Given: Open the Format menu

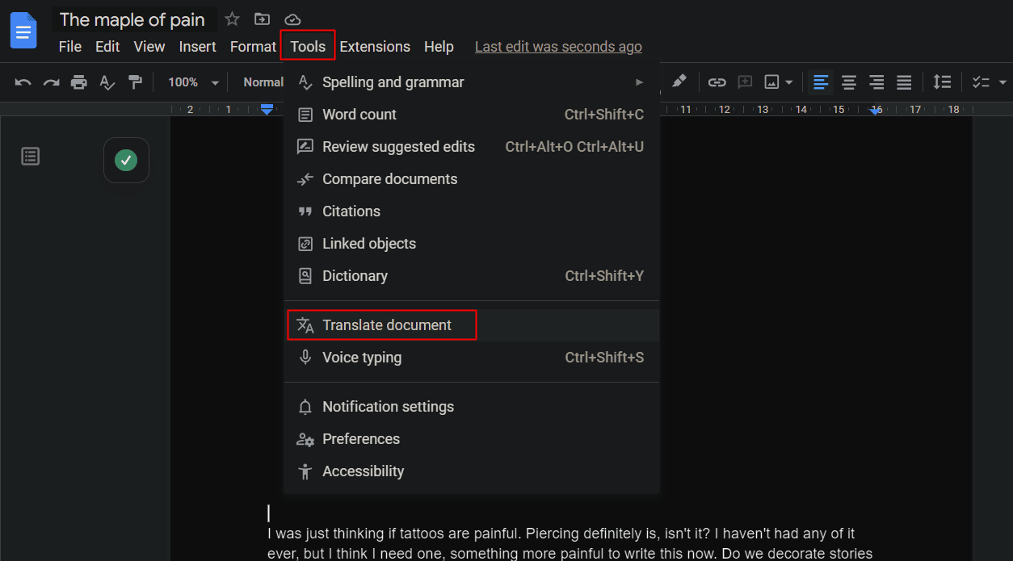Looking at the screenshot, I should tap(253, 47).
